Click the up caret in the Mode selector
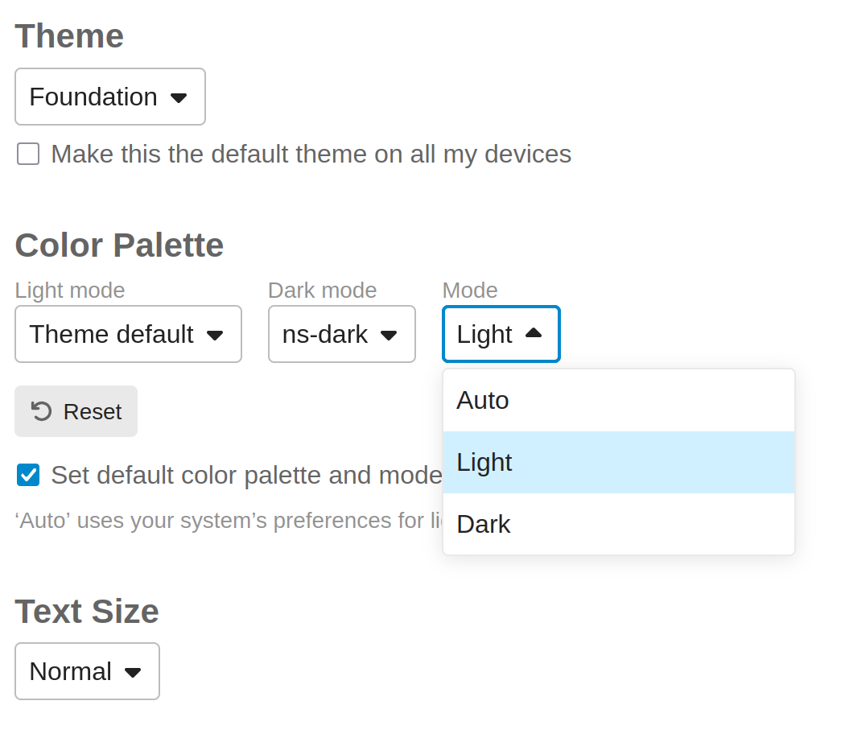This screenshot has height=738, width=845. pos(534,333)
